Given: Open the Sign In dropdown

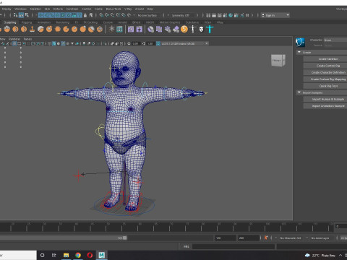Looking at the screenshot, I should click(x=275, y=15).
